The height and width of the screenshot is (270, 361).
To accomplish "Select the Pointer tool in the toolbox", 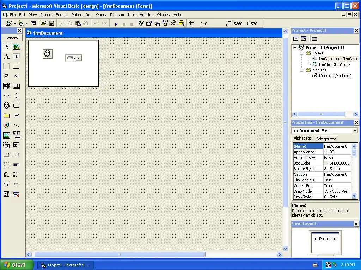I will coord(7,47).
